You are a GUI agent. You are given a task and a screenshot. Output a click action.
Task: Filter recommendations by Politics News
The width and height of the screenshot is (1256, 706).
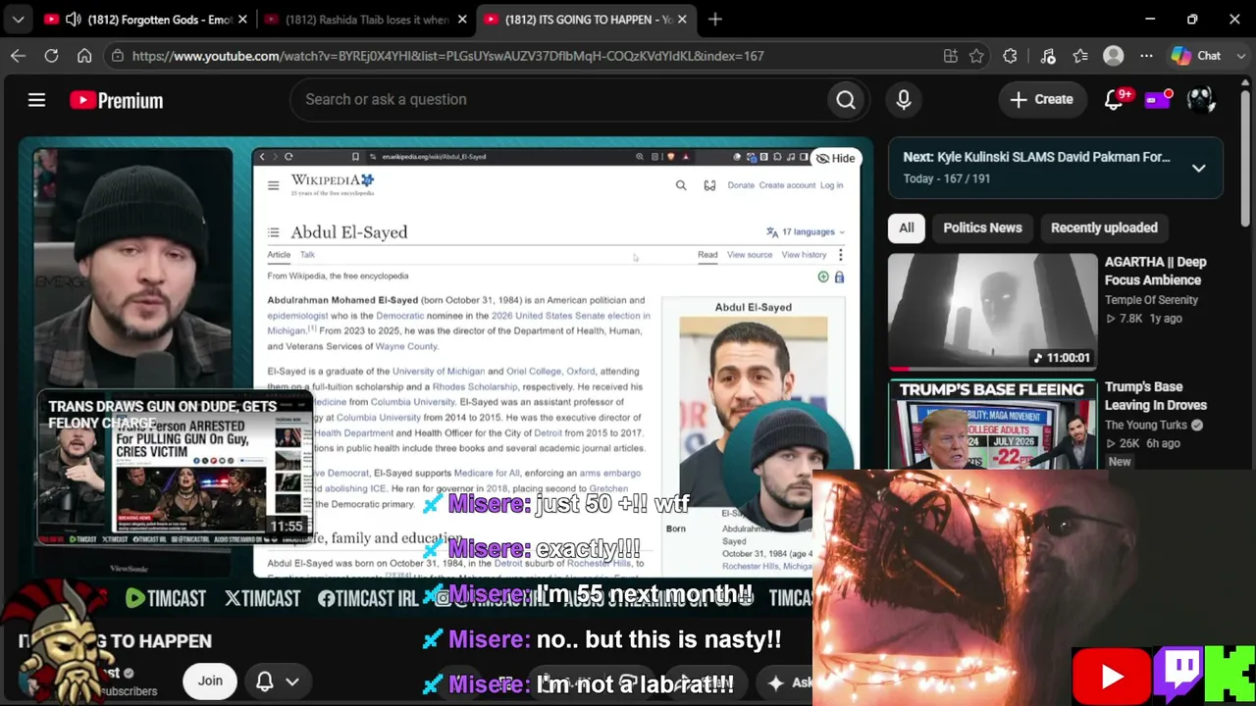point(982,227)
